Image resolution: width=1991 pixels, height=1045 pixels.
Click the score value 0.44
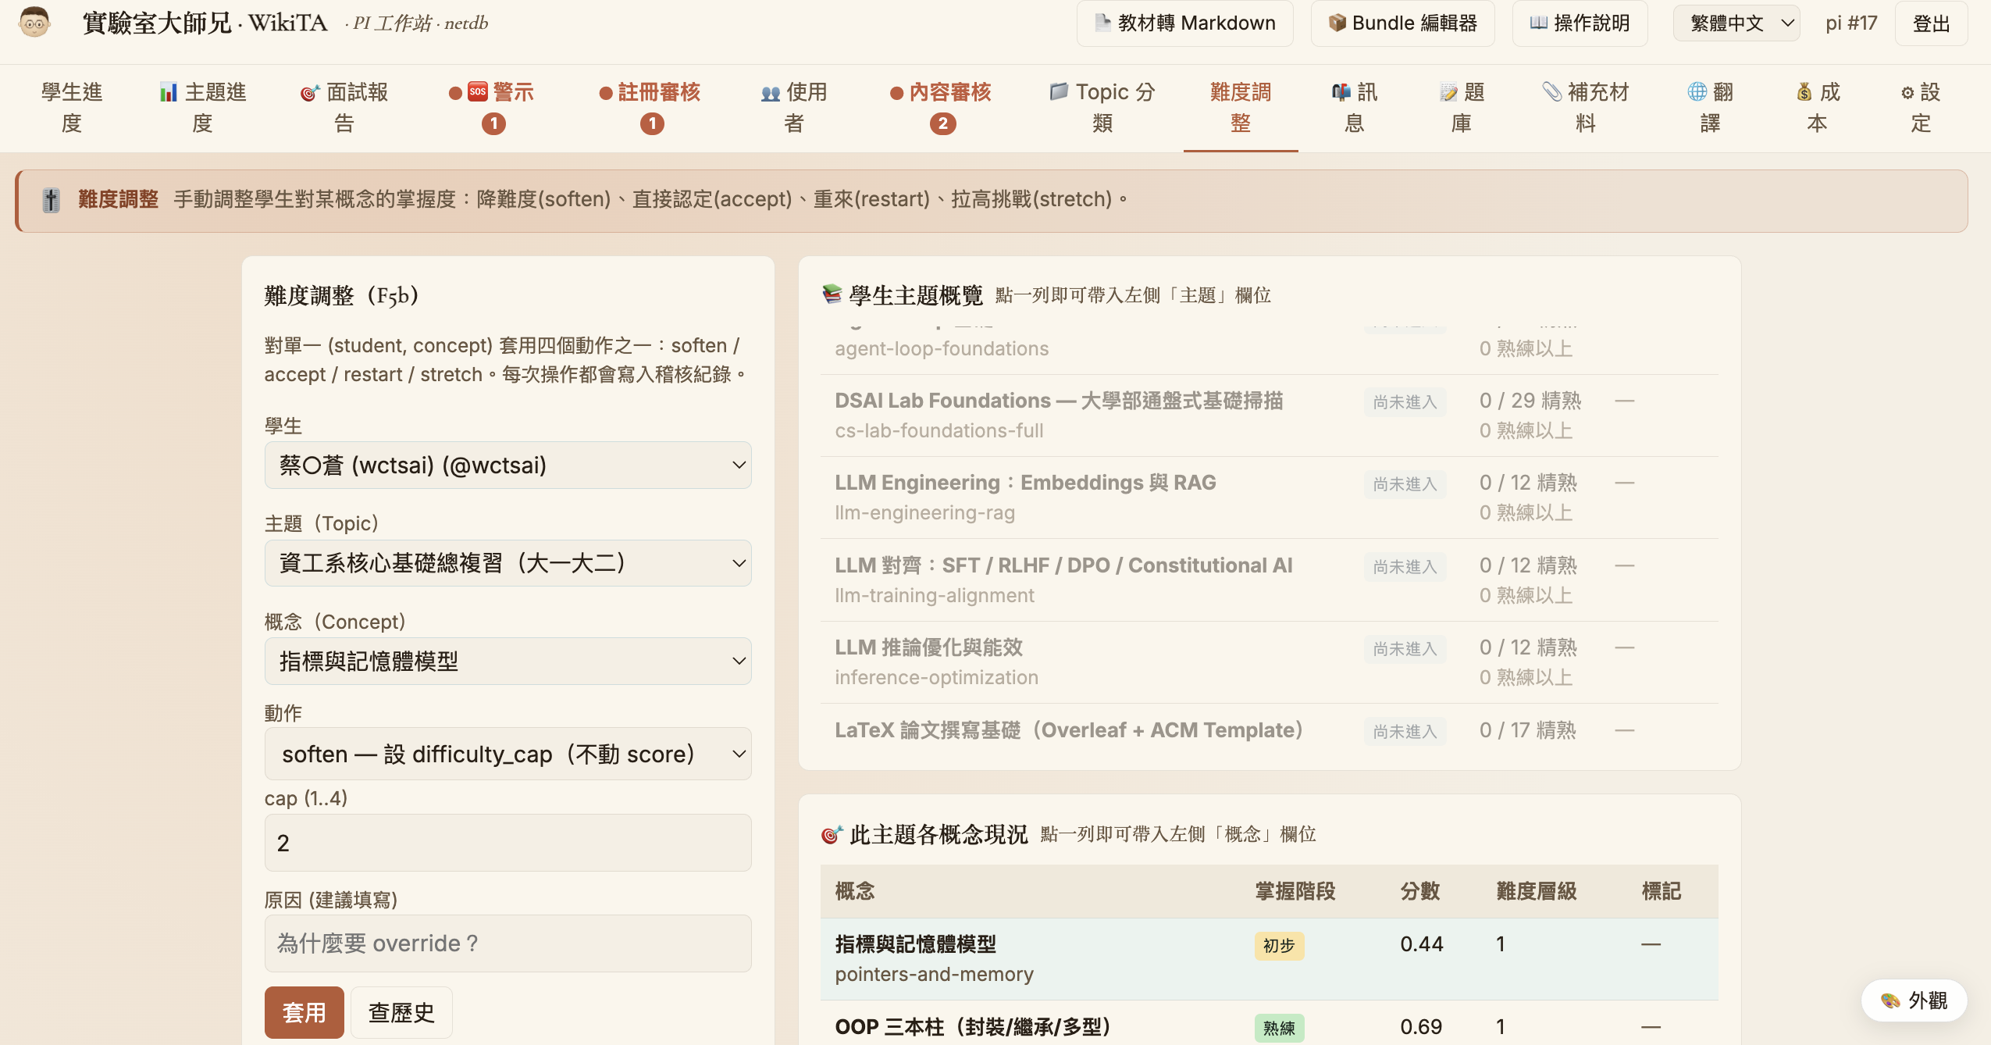pyautogui.click(x=1422, y=944)
